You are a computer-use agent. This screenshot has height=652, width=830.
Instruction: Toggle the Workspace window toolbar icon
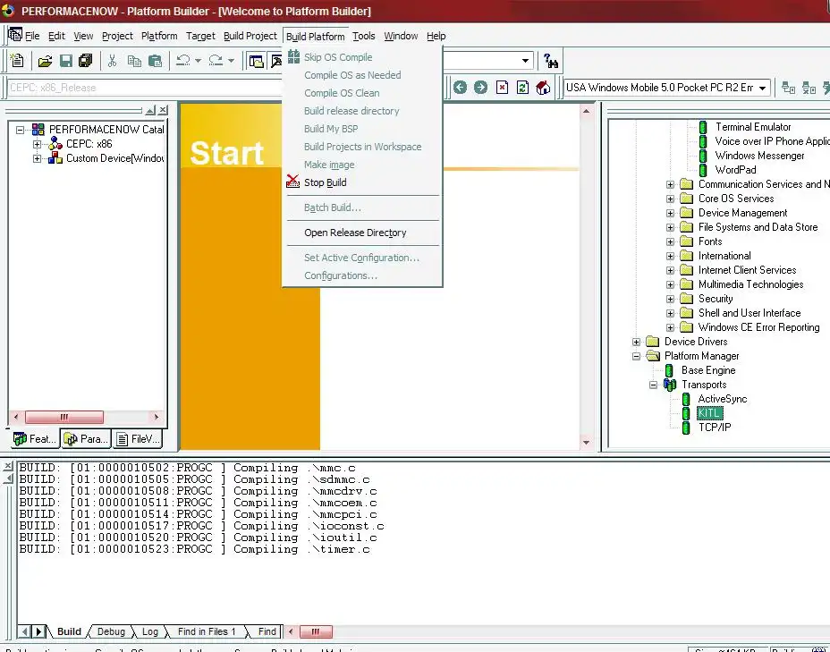pyautogui.click(x=256, y=62)
